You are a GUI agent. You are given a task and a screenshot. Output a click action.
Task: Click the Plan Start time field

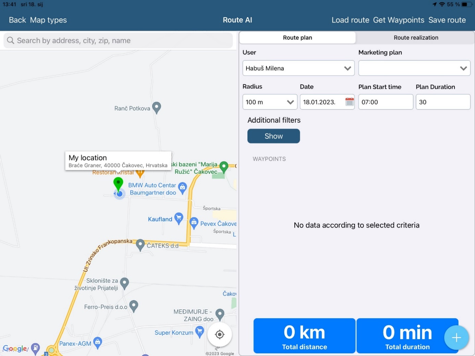coord(386,102)
